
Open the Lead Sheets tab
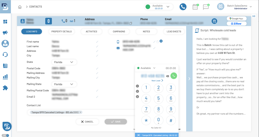(x=174, y=32)
